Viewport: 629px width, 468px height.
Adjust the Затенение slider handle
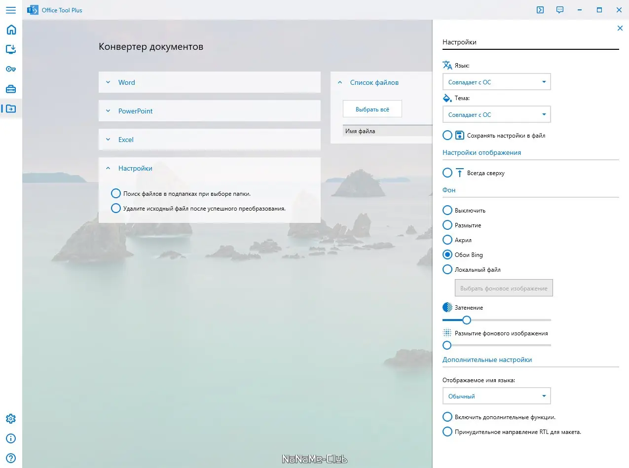point(466,320)
